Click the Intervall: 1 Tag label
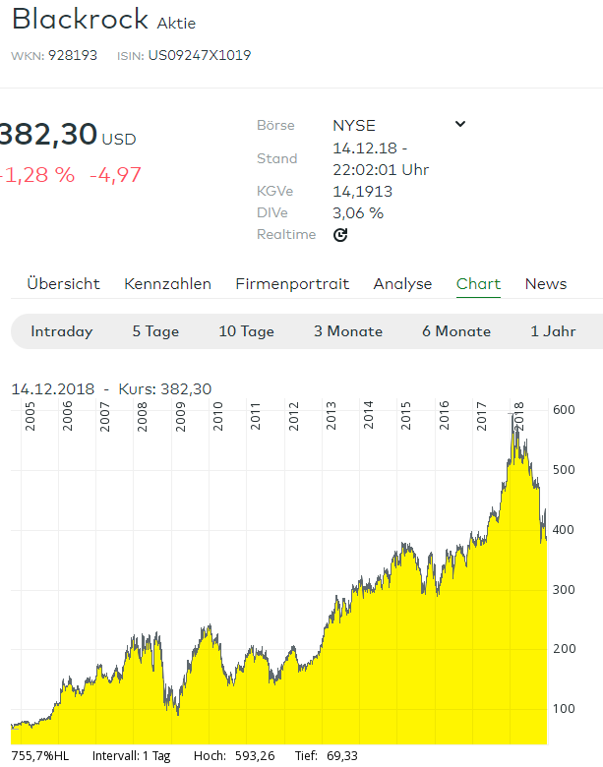 [131, 756]
